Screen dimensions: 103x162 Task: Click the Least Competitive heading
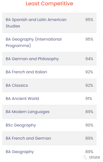tap(49, 4)
